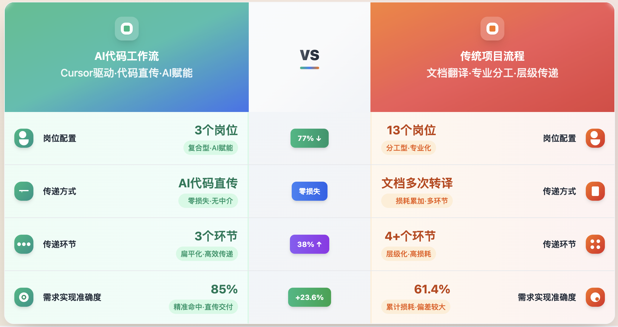The width and height of the screenshot is (618, 327).
Task: Click the 累计损耗·偏差较大 tag
Action: 416,307
